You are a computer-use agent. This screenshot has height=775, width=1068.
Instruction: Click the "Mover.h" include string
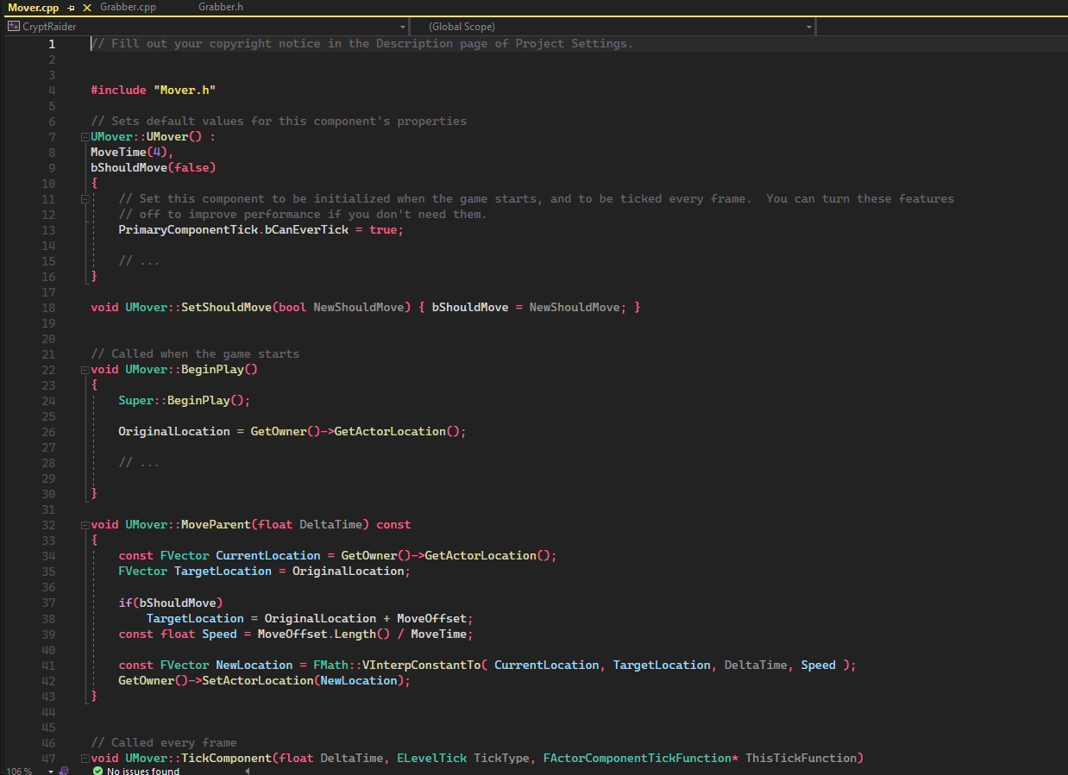click(x=185, y=91)
